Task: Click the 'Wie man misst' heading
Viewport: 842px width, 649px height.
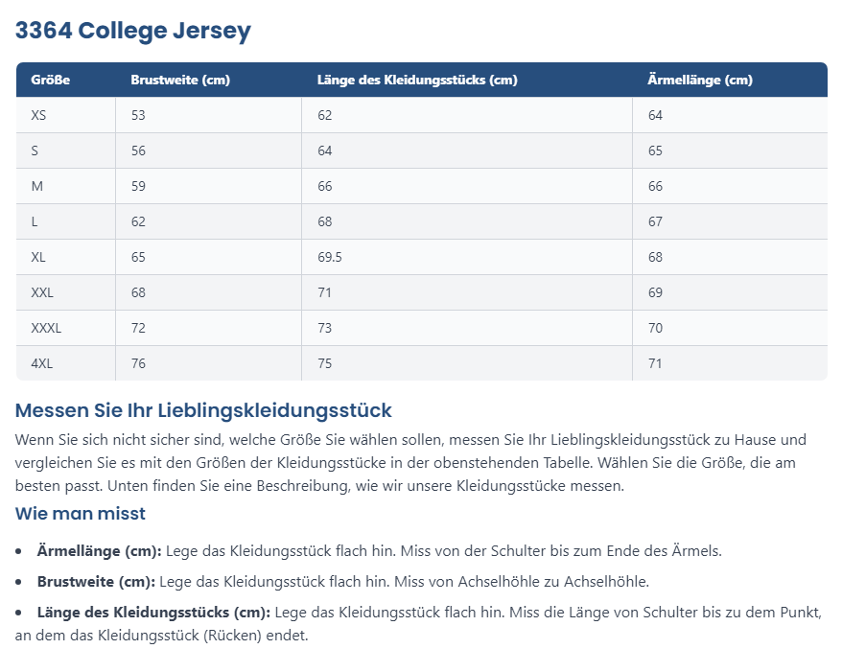Action: (81, 514)
